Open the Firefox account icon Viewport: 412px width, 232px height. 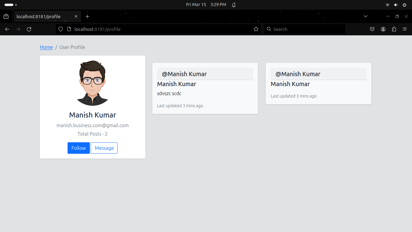(x=383, y=29)
